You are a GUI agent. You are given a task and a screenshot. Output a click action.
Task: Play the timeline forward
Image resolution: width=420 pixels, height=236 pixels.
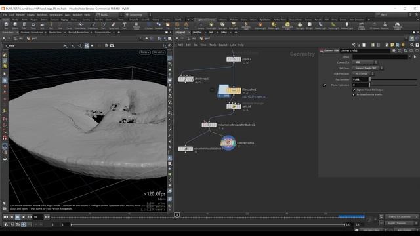[24, 217]
